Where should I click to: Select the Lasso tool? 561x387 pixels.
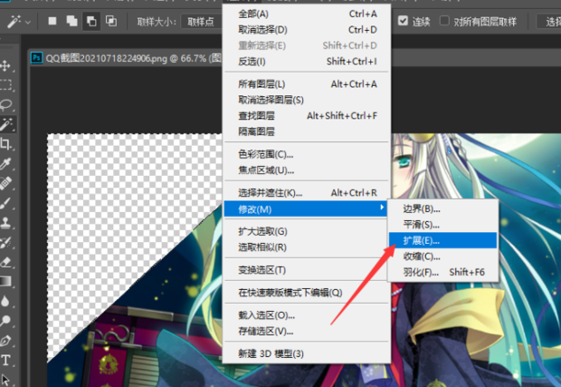pyautogui.click(x=6, y=104)
